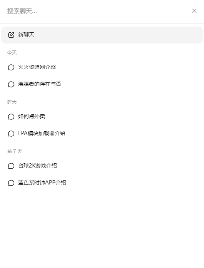Click the highlighted 新聊天 row background

102,35
